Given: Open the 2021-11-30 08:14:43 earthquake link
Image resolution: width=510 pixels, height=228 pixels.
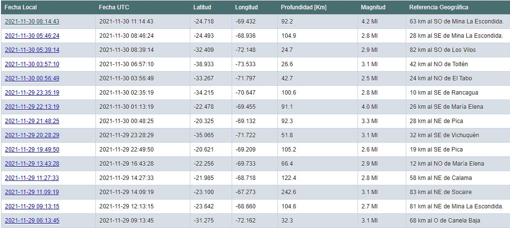Looking at the screenshot, I should (32, 22).
